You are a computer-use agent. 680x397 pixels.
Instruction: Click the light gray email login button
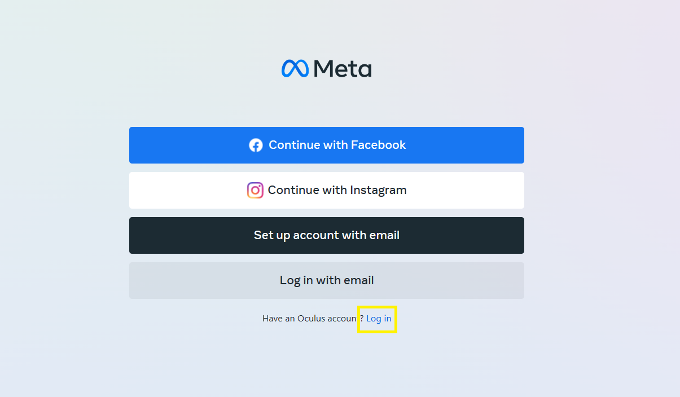click(326, 280)
